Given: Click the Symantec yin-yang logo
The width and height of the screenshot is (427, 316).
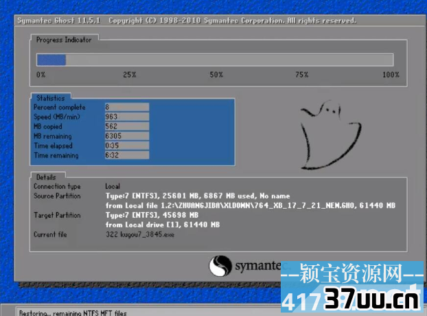Looking at the screenshot, I should [220, 266].
